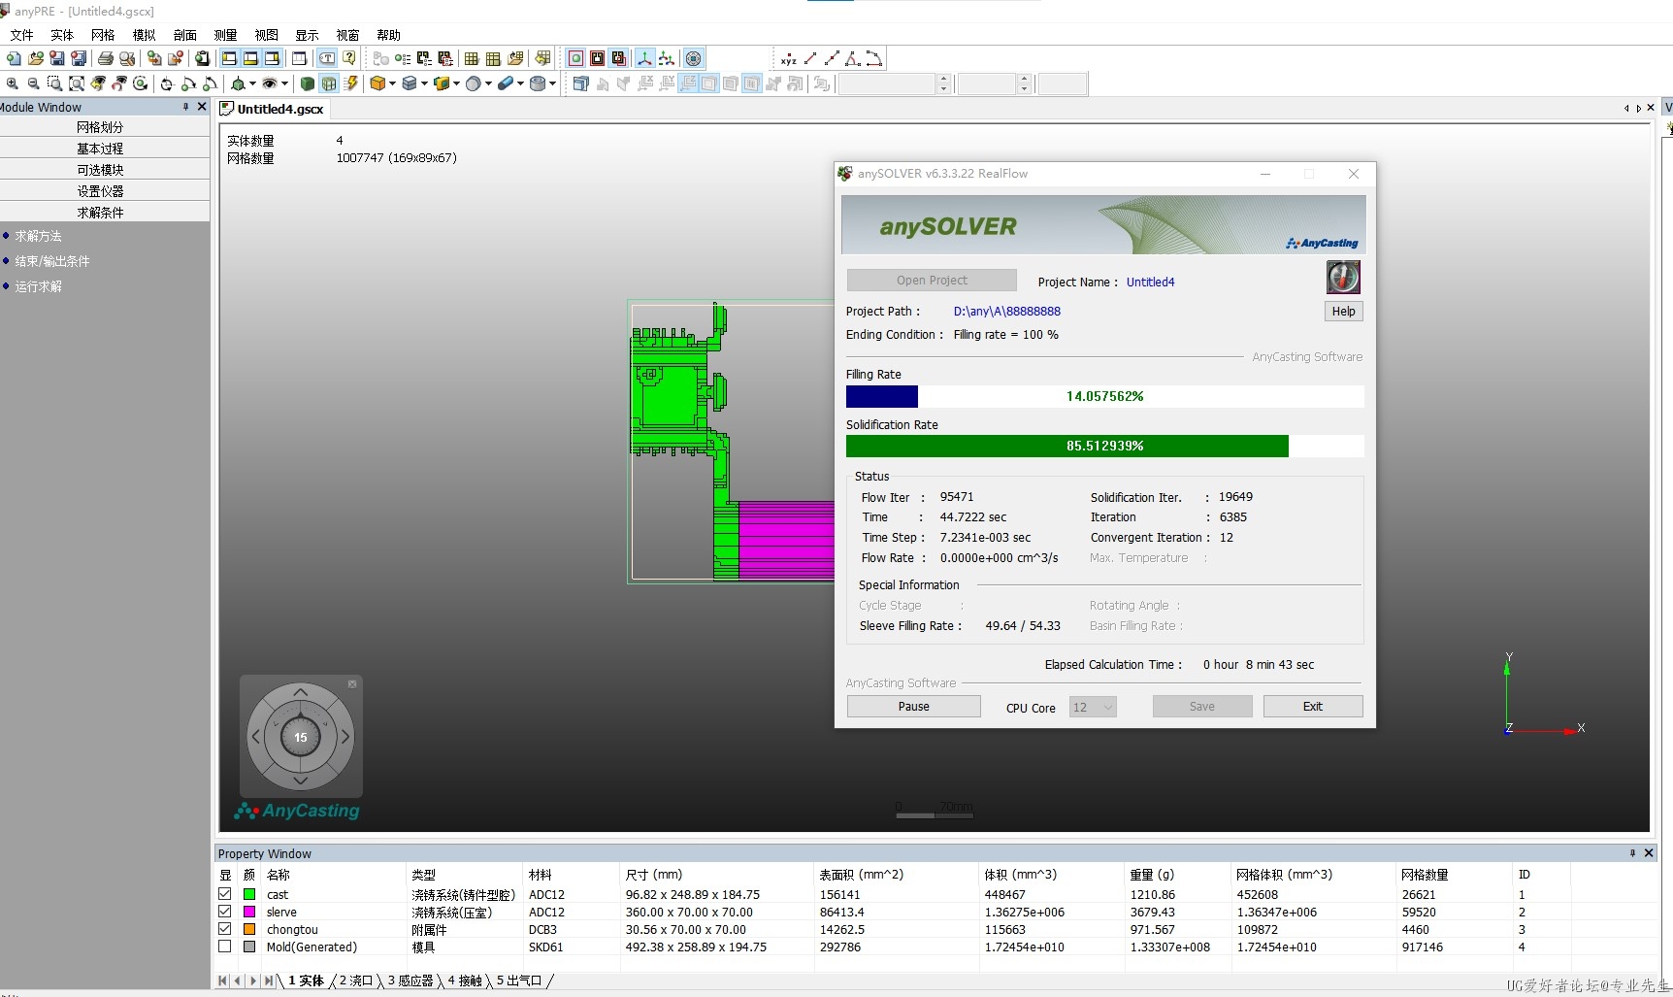Pin the Module Window panel
The width and height of the screenshot is (1673, 997).
point(185,107)
